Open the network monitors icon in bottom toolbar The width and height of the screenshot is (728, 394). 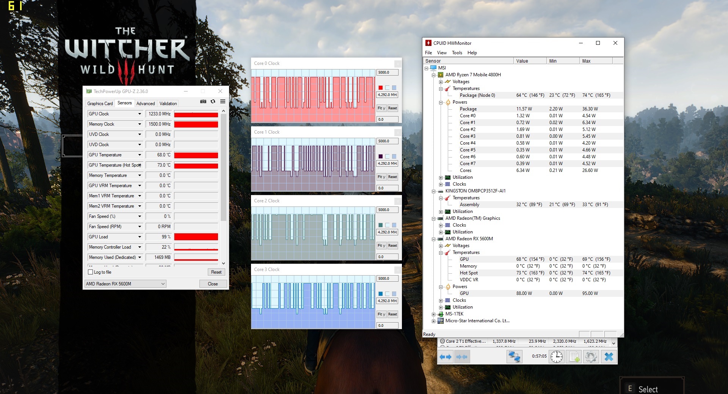point(515,357)
